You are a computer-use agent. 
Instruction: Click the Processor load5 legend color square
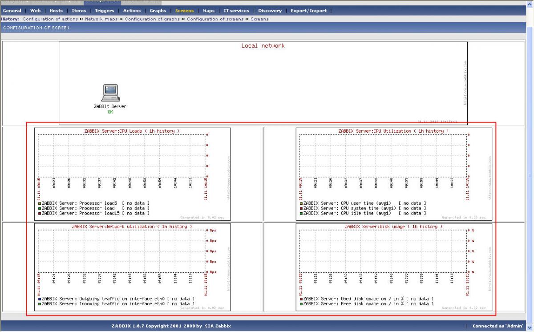click(x=40, y=203)
